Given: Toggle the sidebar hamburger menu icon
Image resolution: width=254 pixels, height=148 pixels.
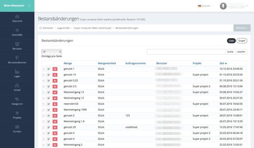Looking at the screenshot, I should point(29,6).
